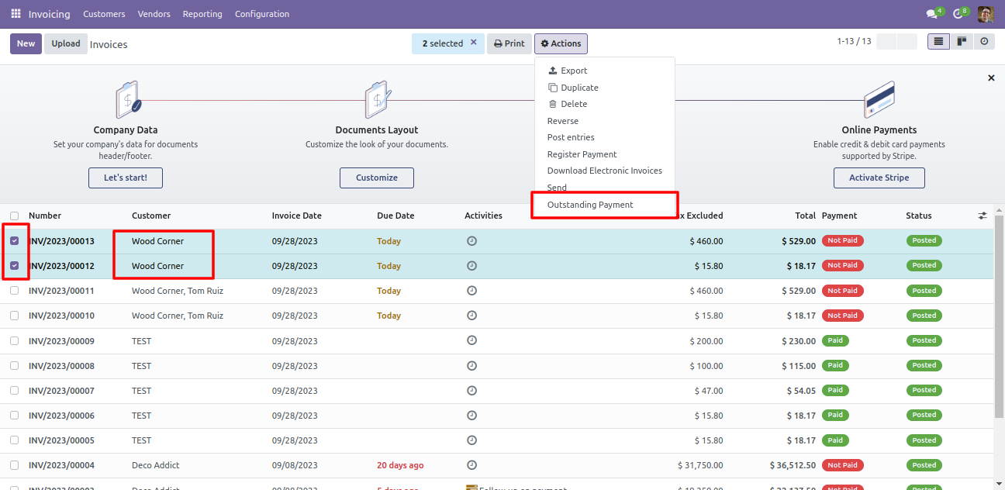Viewport: 1005px width, 490px height.
Task: Collapse the Actions dropdown
Action: 561,43
